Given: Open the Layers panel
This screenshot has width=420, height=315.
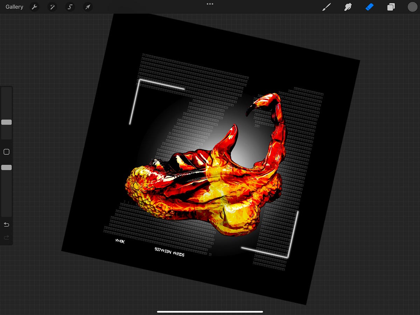Looking at the screenshot, I should point(391,7).
